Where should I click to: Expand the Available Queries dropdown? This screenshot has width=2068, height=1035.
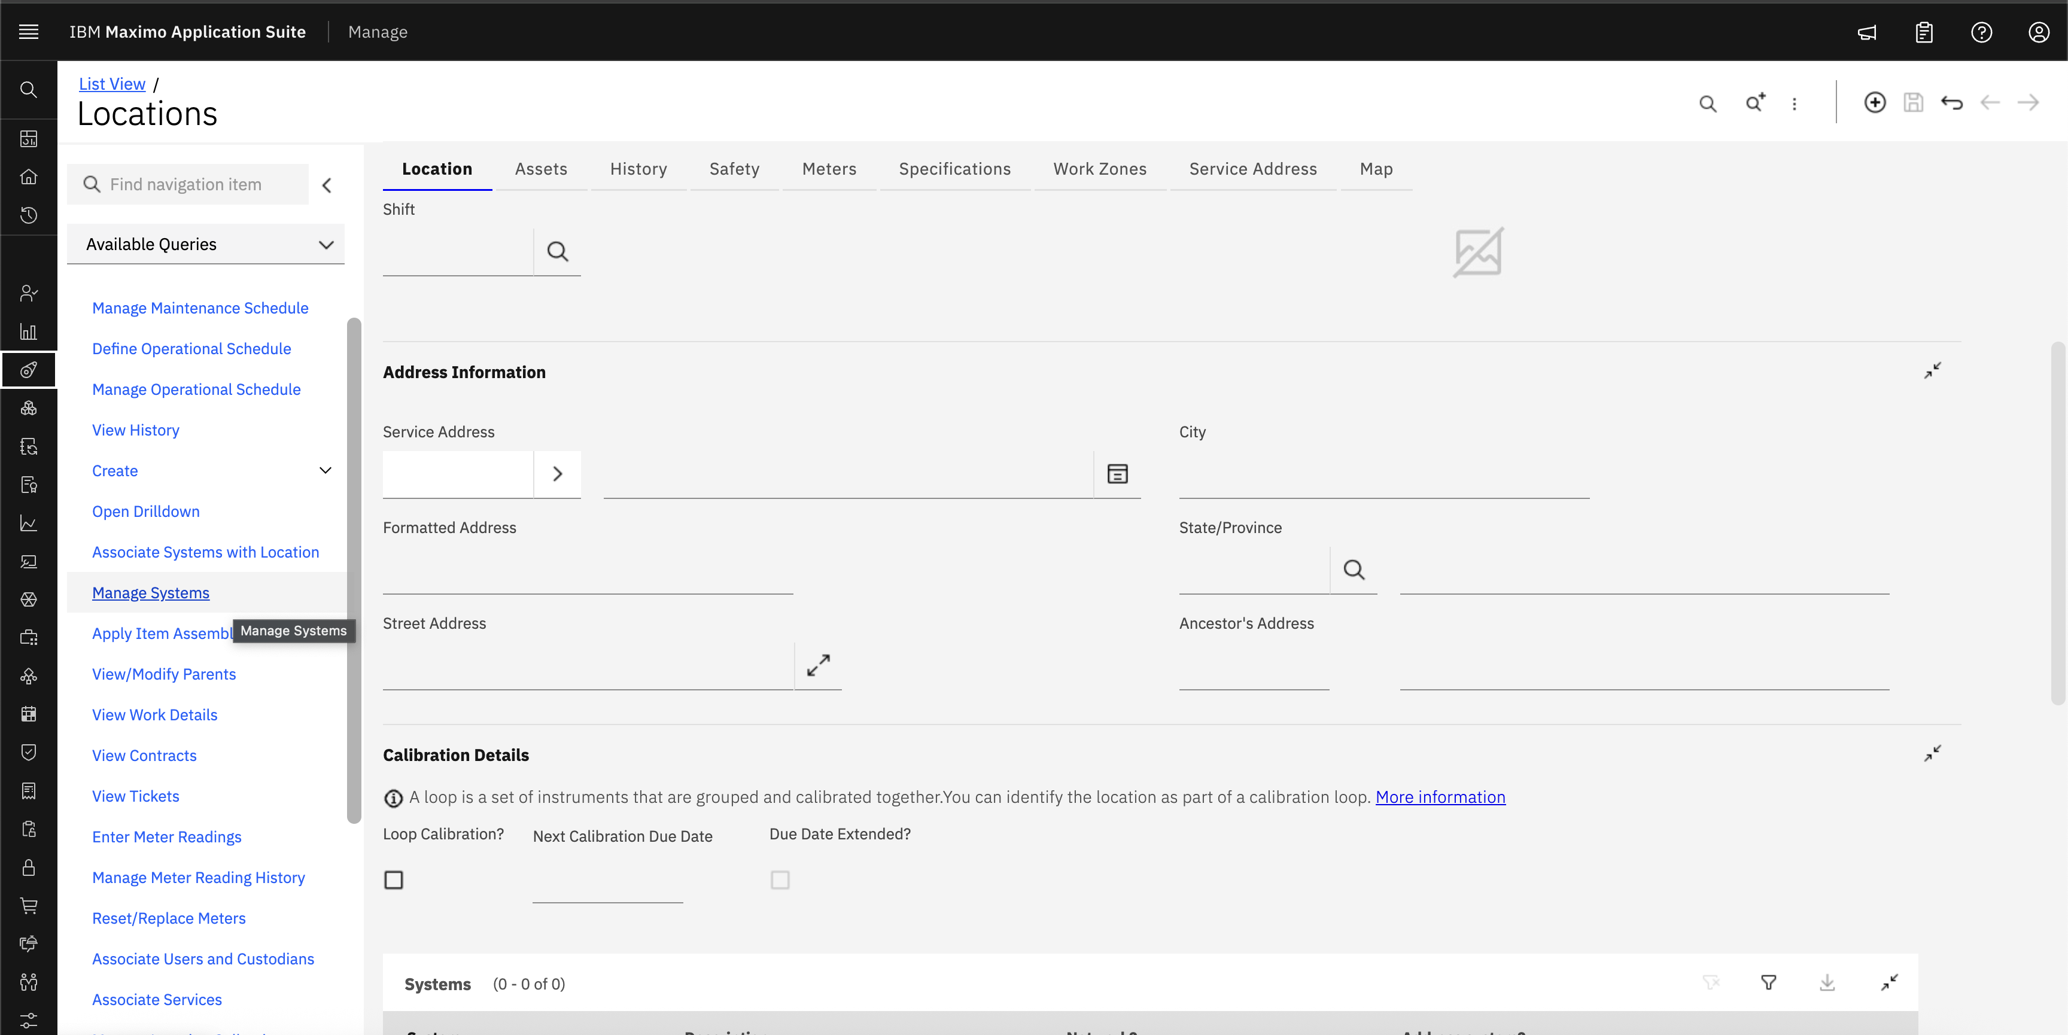click(x=205, y=244)
